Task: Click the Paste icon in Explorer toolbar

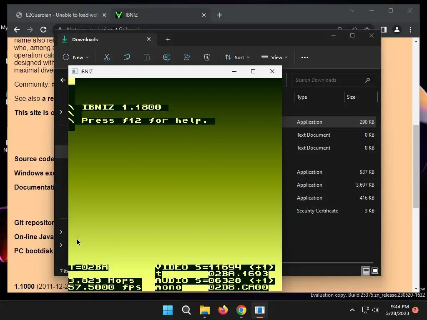Action: [146, 57]
